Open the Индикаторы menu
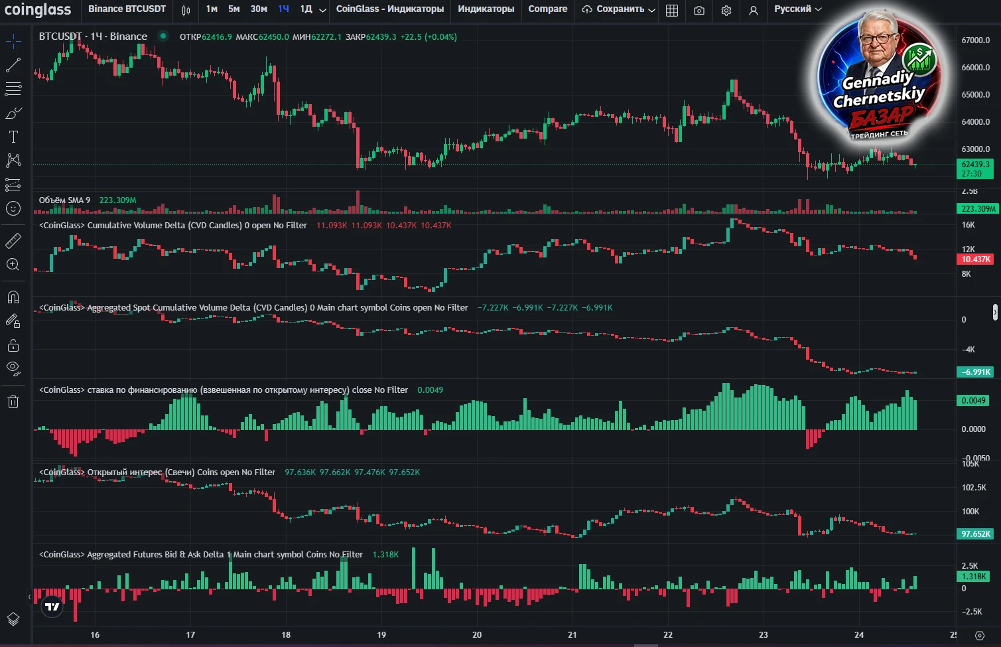The height and width of the screenshot is (647, 1001). coord(486,9)
